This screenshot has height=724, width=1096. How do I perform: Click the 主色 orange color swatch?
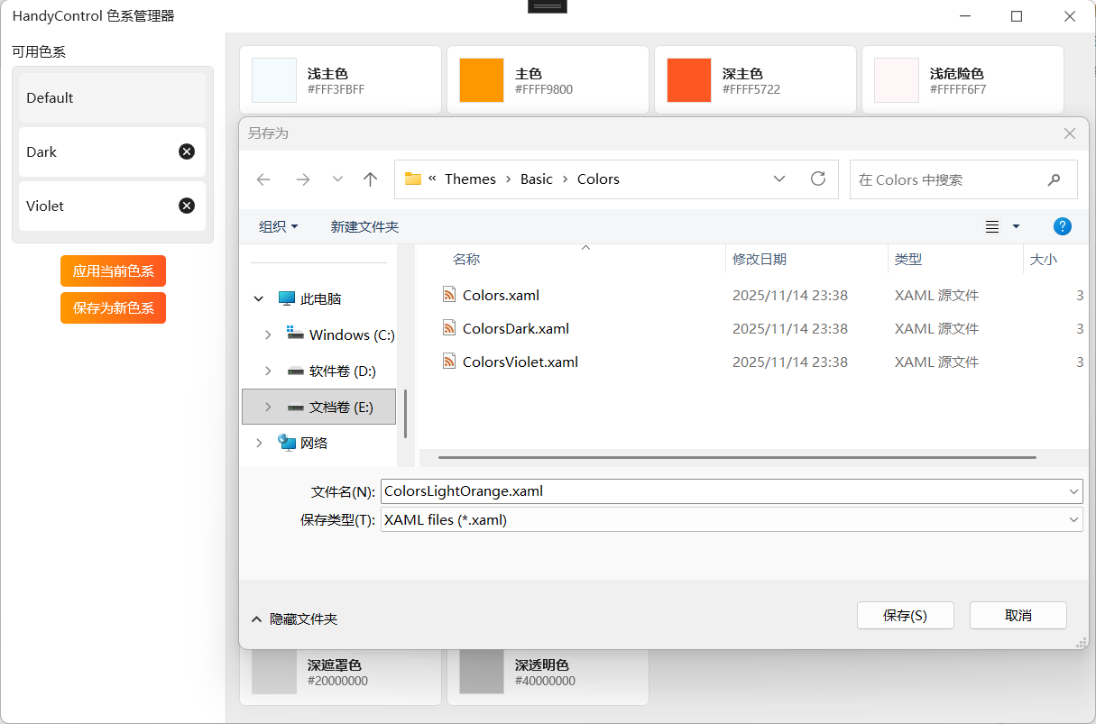coord(482,80)
